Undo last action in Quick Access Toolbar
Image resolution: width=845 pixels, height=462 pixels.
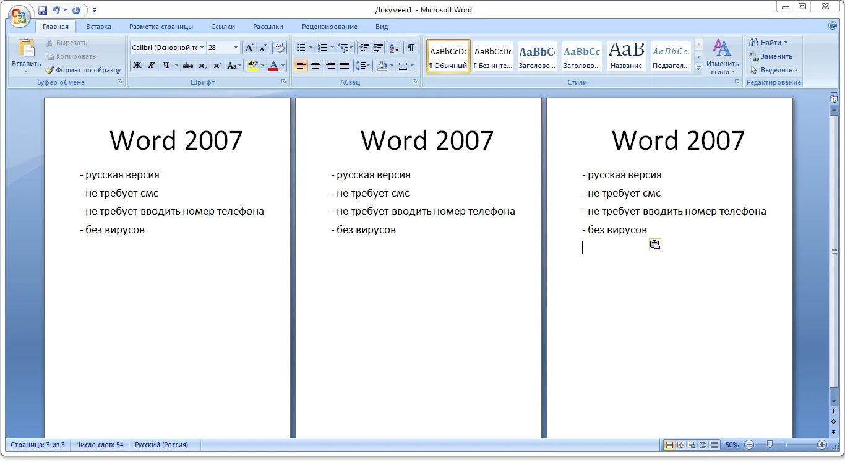[x=56, y=11]
